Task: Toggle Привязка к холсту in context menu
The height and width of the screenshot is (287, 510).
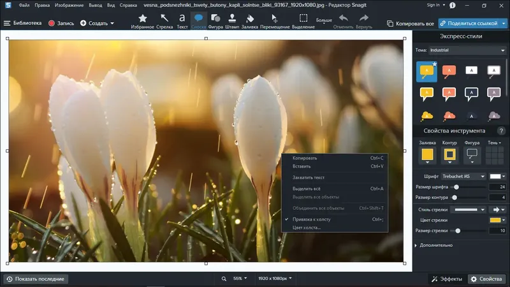Action: tap(311, 219)
